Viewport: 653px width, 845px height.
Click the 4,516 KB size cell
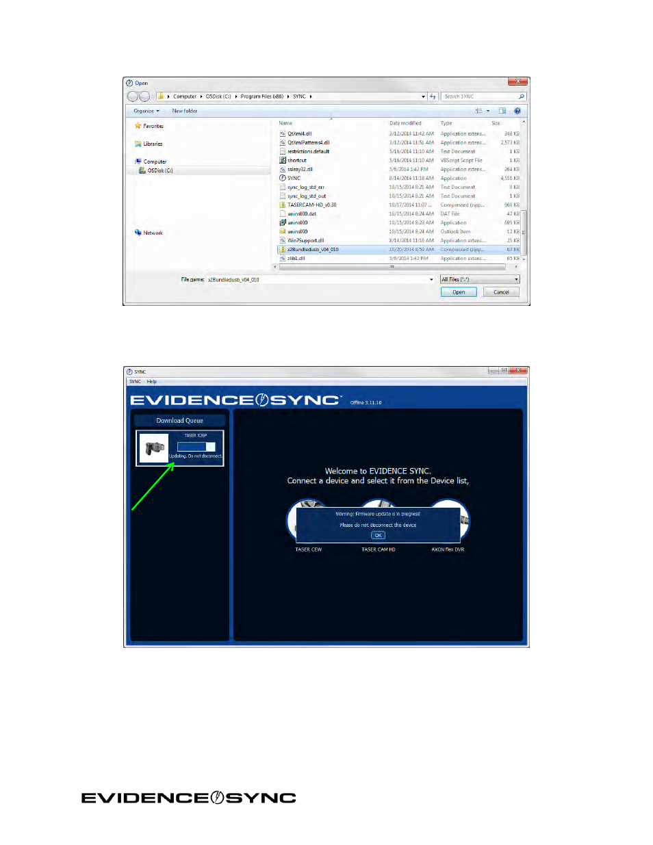click(x=510, y=178)
